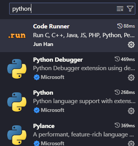138x146 pixels.
Task: Open the filter extensions menu
Action: 130,9
